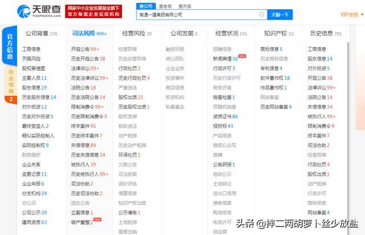Open 行政处罚 2 under 经营风险
365x235 pixels.
click(129, 68)
